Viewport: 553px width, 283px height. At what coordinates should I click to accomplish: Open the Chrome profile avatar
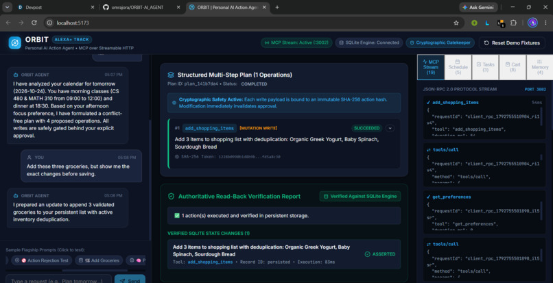[532, 23]
